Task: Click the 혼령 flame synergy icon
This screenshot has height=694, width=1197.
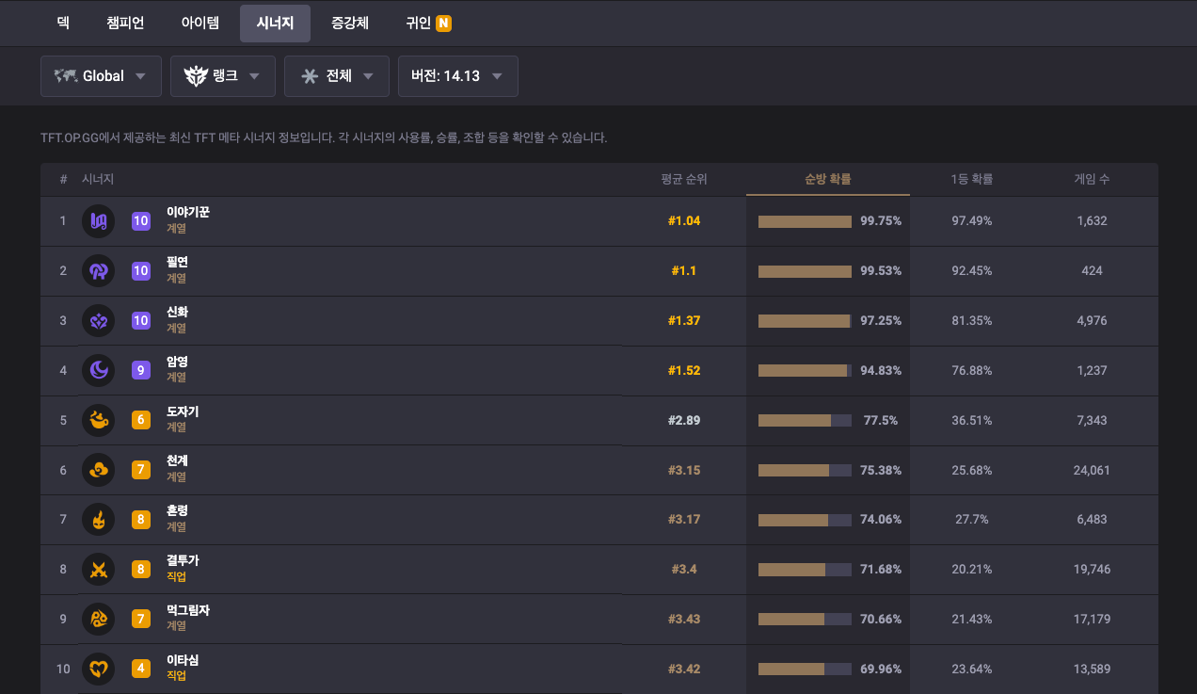Action: tap(98, 520)
